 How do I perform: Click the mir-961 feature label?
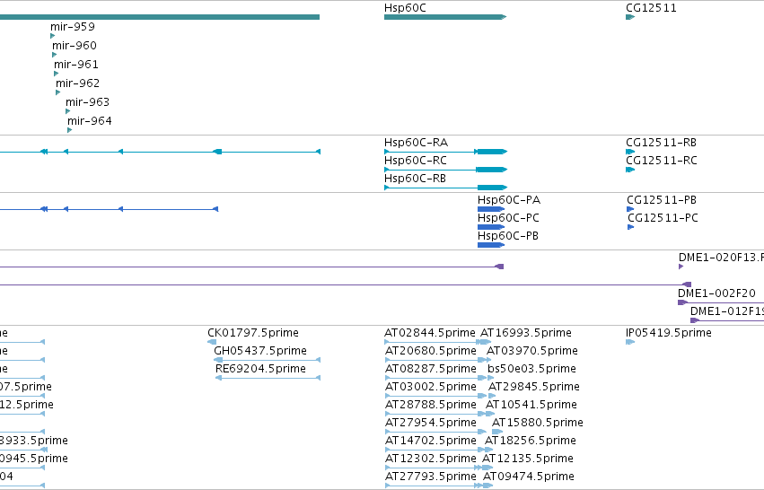[x=76, y=65]
